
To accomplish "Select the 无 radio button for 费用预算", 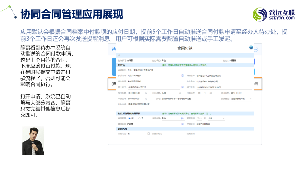I will (x=139, y=119).
